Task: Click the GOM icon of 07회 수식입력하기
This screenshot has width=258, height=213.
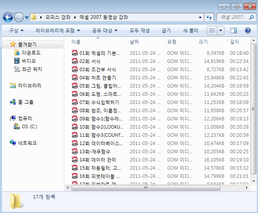Action: click(x=75, y=102)
